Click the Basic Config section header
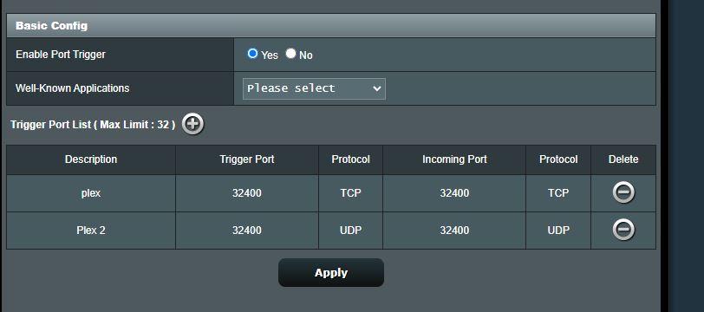This screenshot has height=312, width=704. click(x=331, y=26)
